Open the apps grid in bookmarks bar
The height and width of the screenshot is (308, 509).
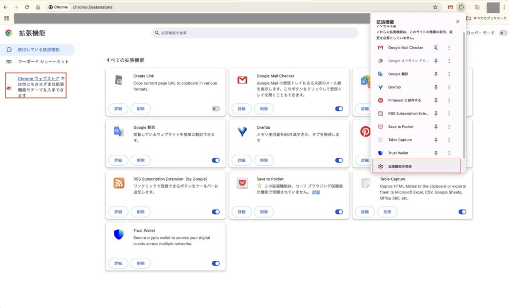6,18
